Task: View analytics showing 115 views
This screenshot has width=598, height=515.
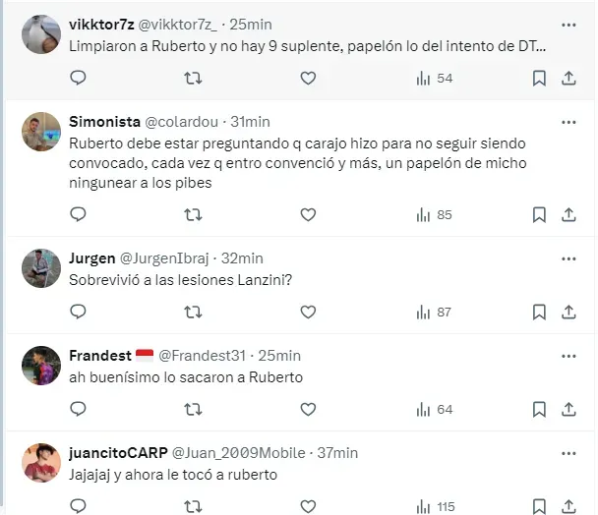Action: [x=436, y=507]
